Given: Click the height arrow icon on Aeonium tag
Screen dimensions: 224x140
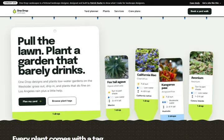Looking at the screenshot, I should pyautogui.click(x=192, y=96).
